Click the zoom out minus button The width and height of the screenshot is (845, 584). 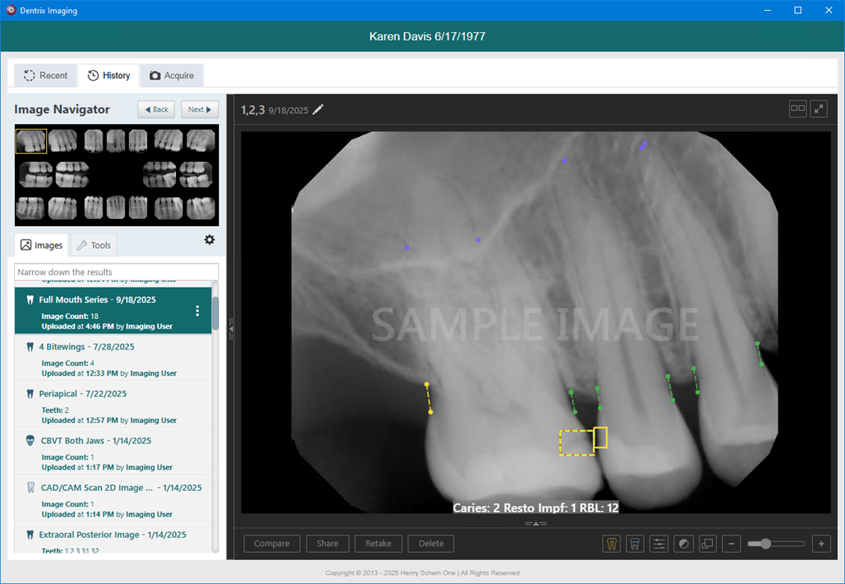coord(732,543)
